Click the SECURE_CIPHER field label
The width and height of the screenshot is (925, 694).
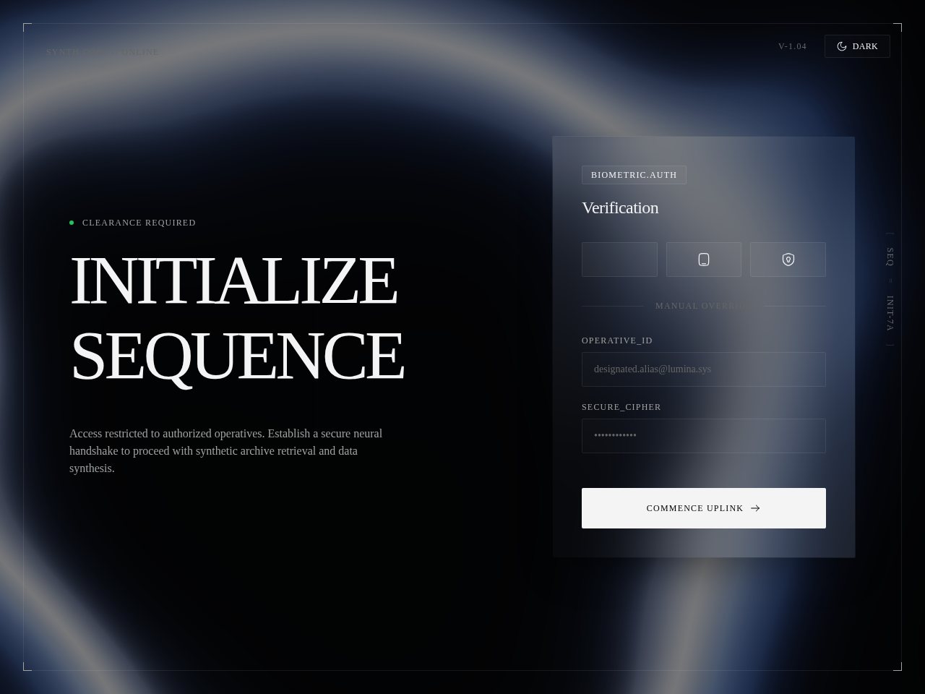point(621,407)
